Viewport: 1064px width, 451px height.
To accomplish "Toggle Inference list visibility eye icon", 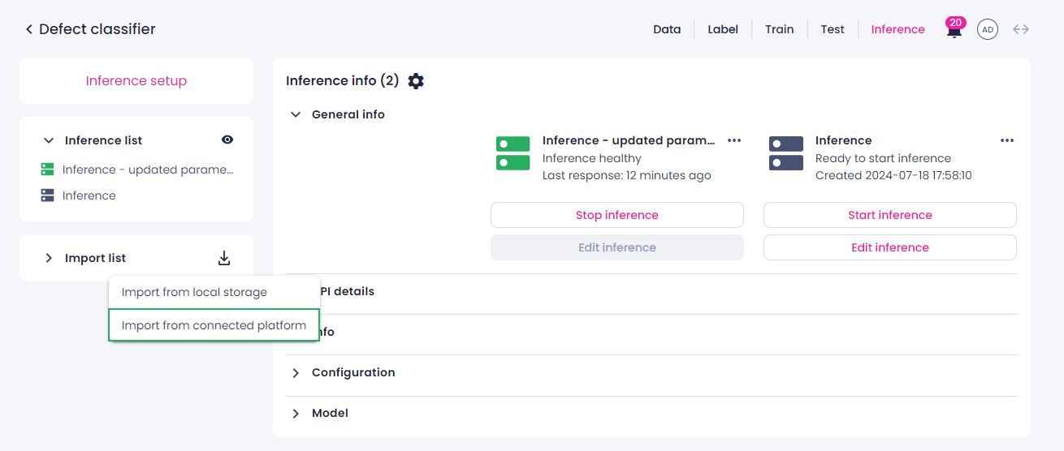I will click(227, 140).
